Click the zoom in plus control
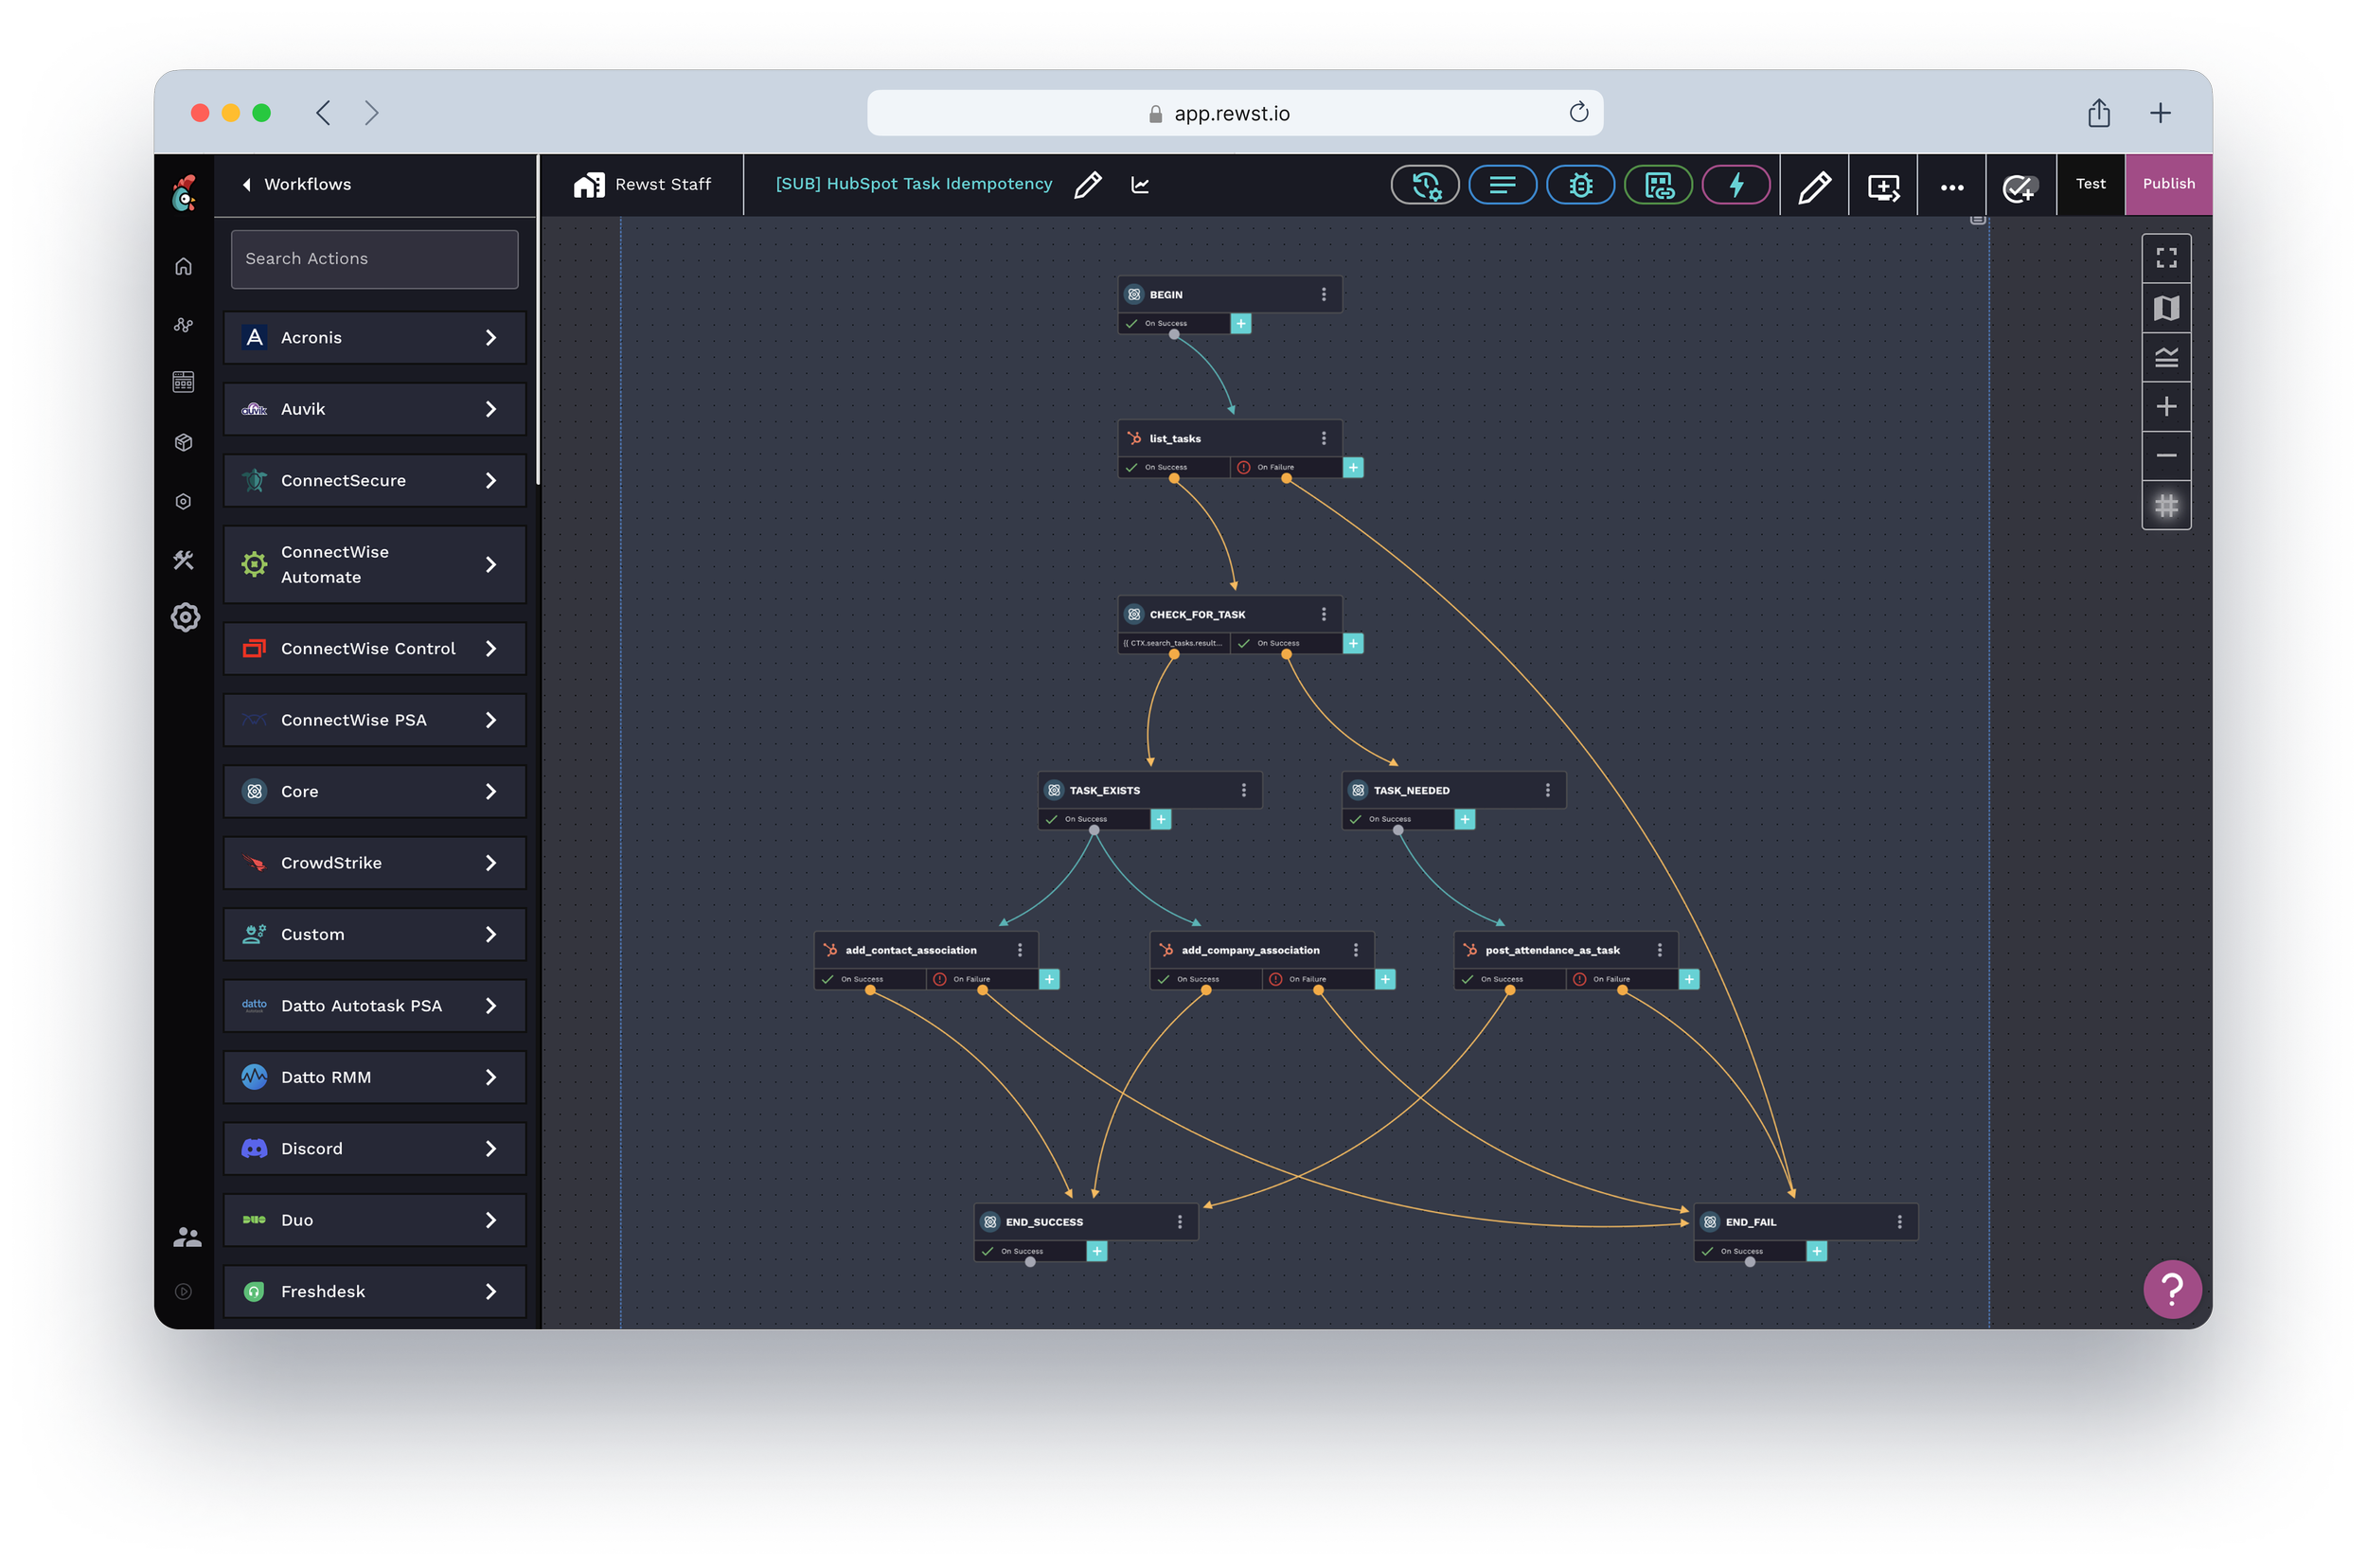The height and width of the screenshot is (1568, 2367). click(x=2166, y=407)
